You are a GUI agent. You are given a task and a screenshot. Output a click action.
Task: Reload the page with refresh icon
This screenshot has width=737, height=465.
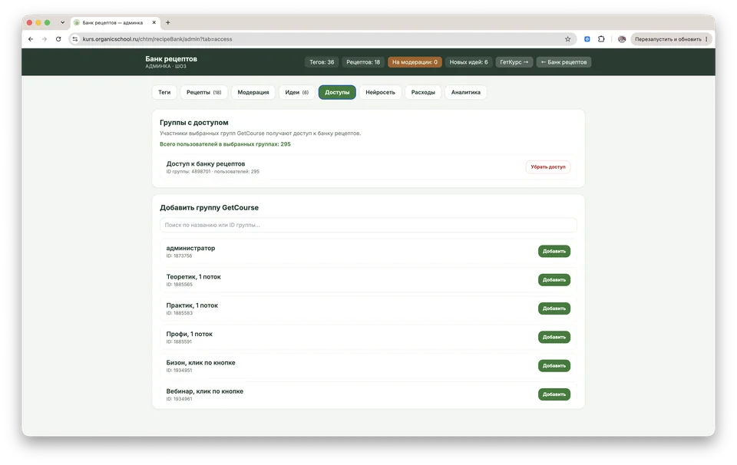(x=58, y=39)
